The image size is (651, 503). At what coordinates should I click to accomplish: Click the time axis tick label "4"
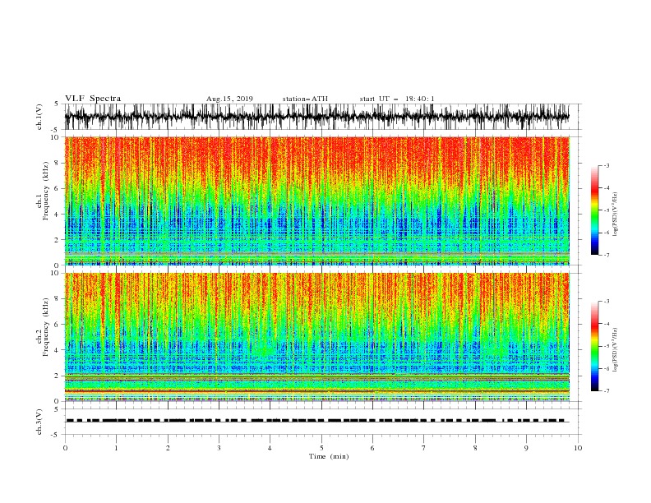270,448
